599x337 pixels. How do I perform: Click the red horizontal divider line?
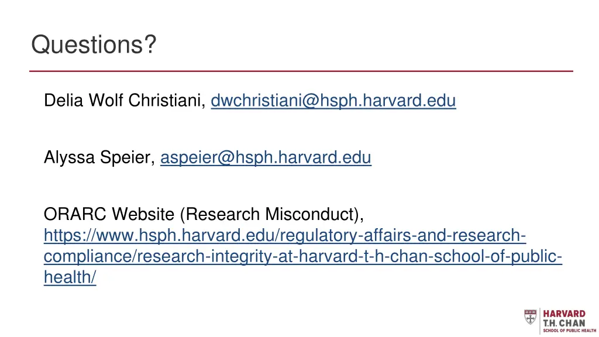[x=301, y=71]
